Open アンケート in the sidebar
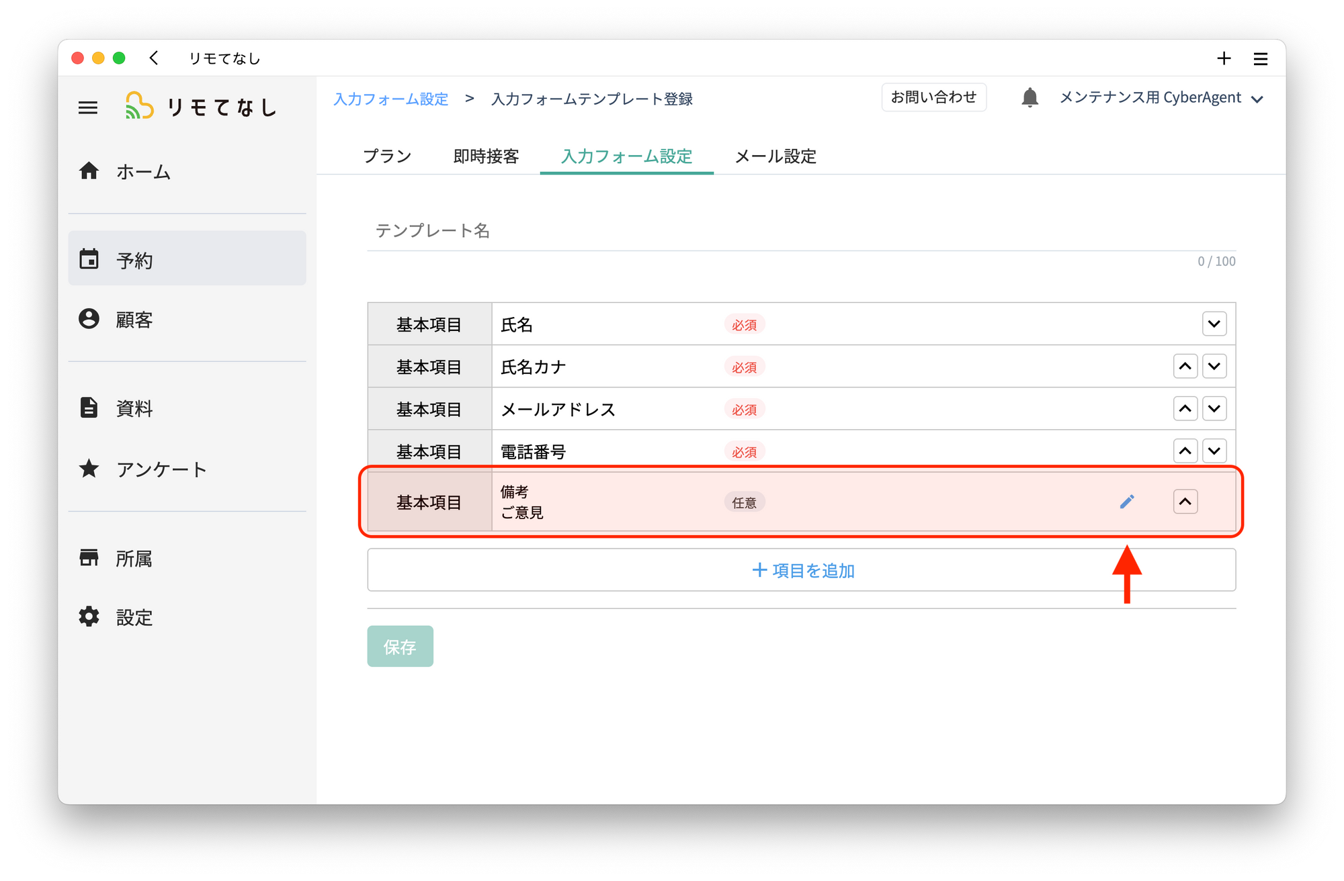Screen dimensions: 1344x881 click(187, 468)
